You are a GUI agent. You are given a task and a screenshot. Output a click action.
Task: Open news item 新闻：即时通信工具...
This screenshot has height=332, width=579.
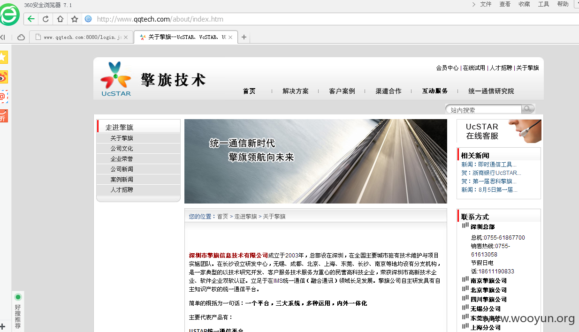coord(489,165)
